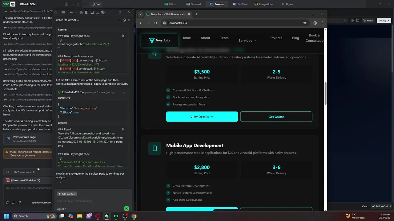Image resolution: width=394 pixels, height=221 pixels.
Task: Open Chrome three-dot menu
Action: (x=323, y=23)
